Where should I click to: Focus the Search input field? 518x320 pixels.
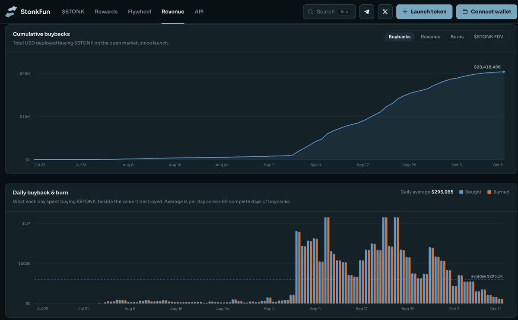[329, 12]
